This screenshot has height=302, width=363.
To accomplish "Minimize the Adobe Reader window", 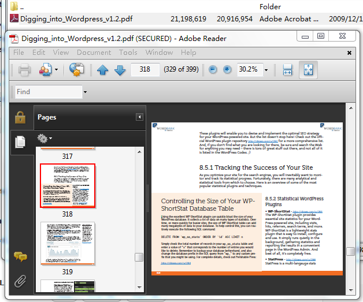I will click(305, 36).
